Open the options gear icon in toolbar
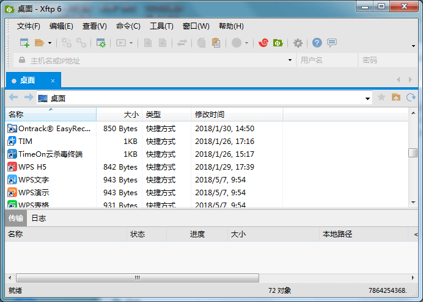423x302 pixels. (298, 43)
